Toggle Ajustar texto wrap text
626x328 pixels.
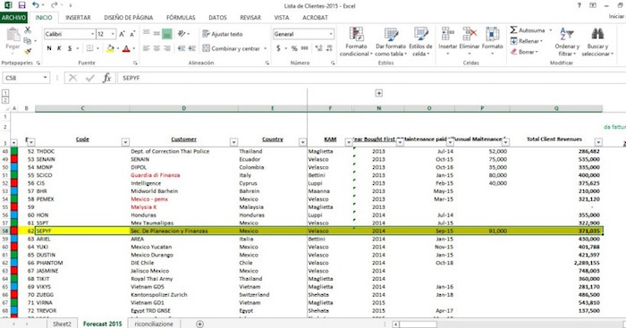point(223,34)
